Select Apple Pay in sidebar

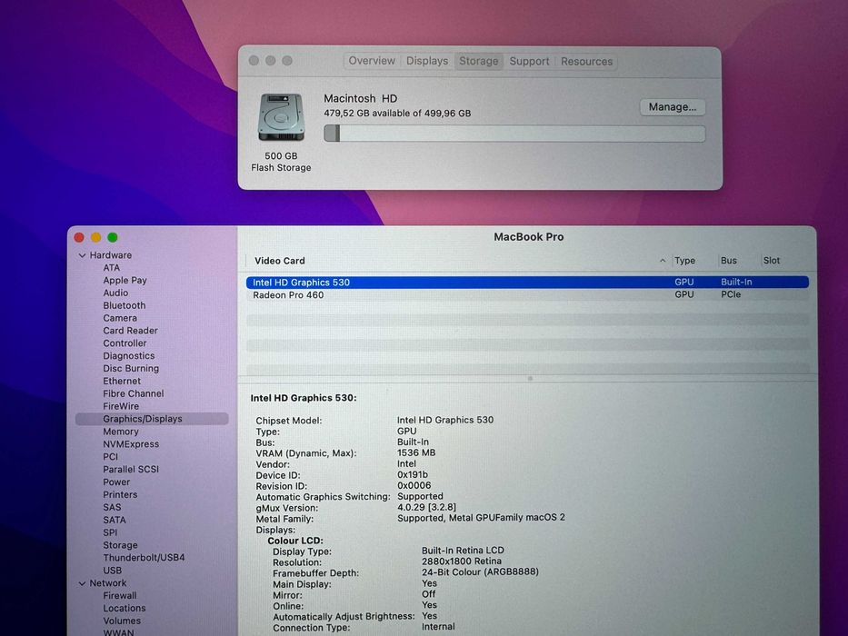(x=125, y=280)
